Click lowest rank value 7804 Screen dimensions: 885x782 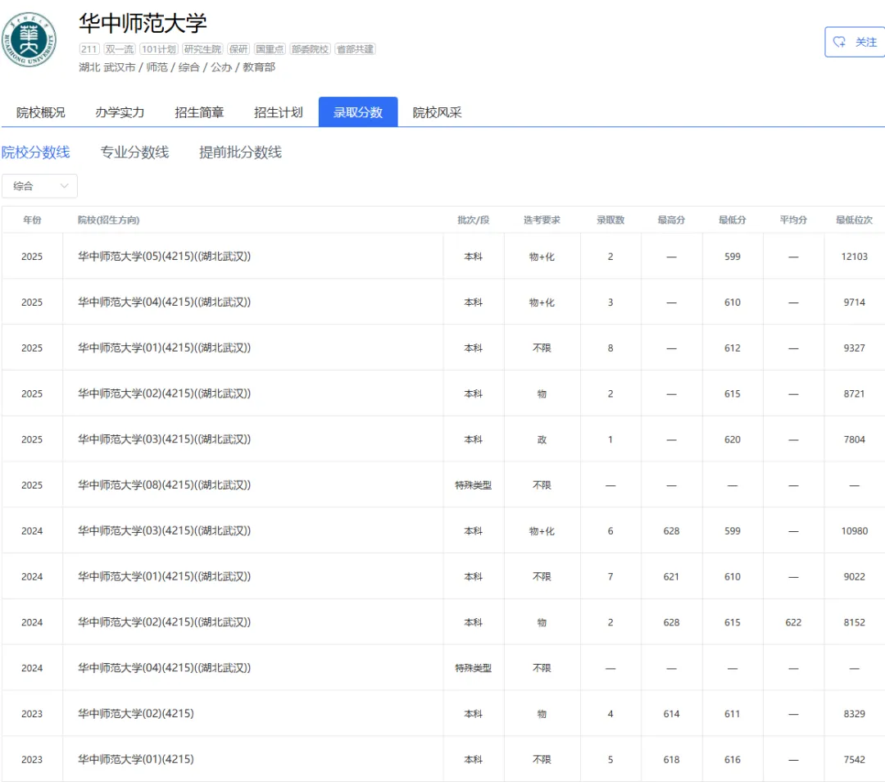click(x=855, y=439)
